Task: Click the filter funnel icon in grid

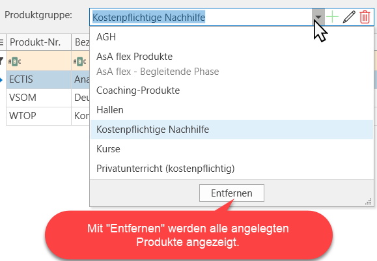Action: click(x=2, y=61)
